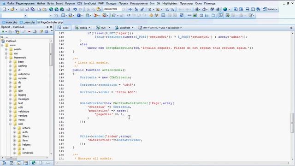Click the checkbox form element icon
The image size is (295, 166).
(x=181, y=15)
